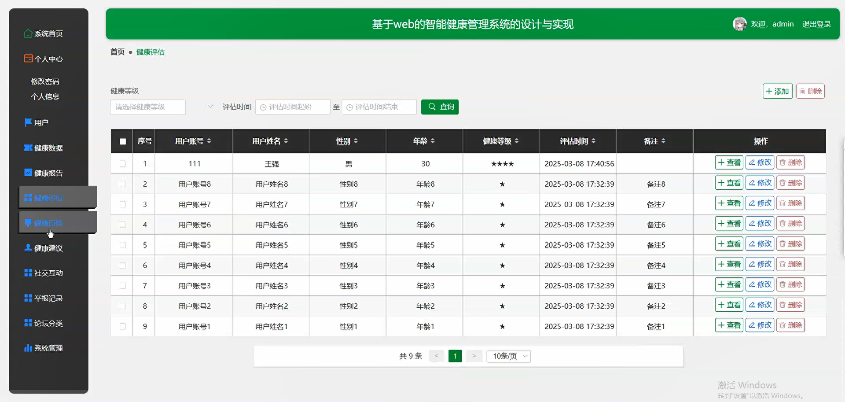
Task: Select 举报记录 from the sidebar menu
Action: [48, 298]
